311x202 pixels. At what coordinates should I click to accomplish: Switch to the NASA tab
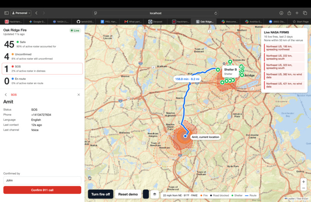pyautogui.click(x=61, y=22)
